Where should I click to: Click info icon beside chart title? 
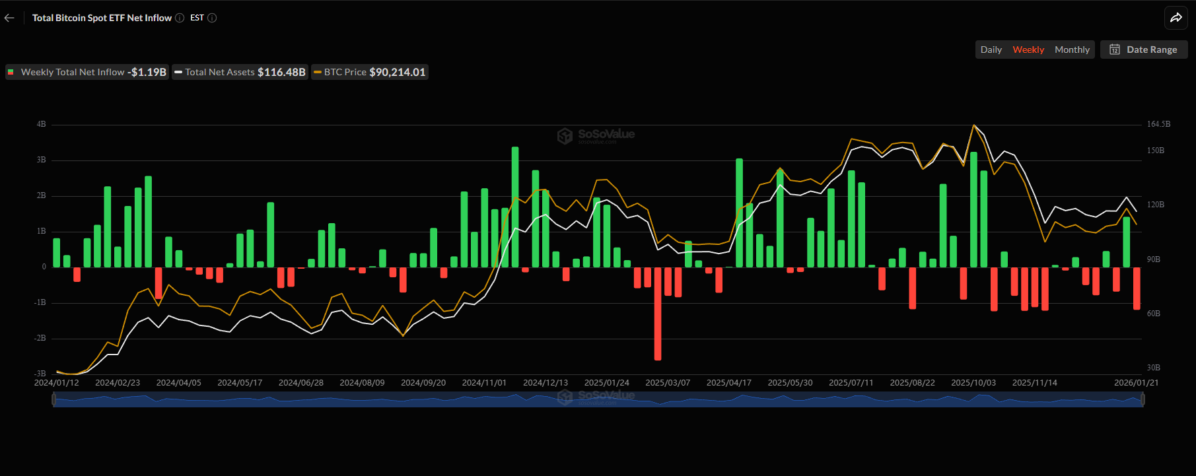pyautogui.click(x=180, y=18)
